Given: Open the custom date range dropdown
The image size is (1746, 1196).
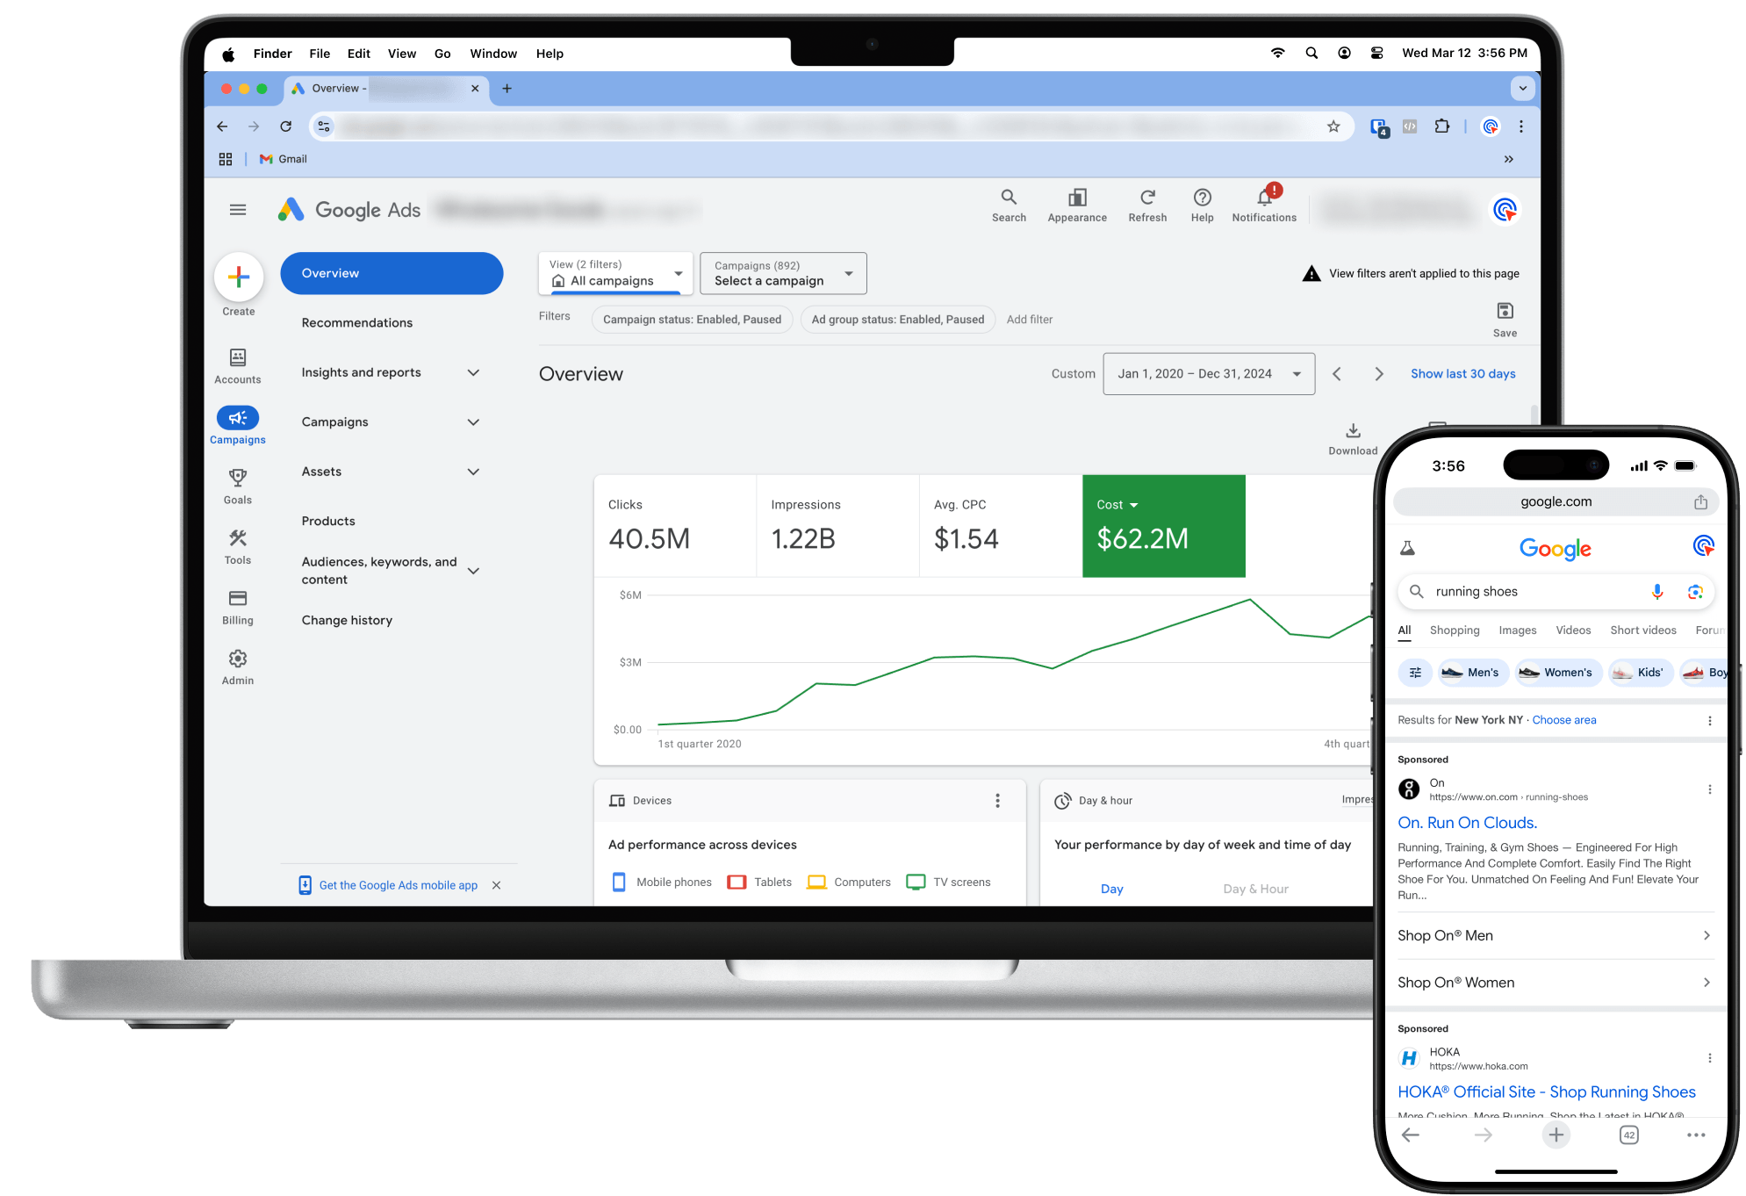Looking at the screenshot, I should coord(1209,374).
